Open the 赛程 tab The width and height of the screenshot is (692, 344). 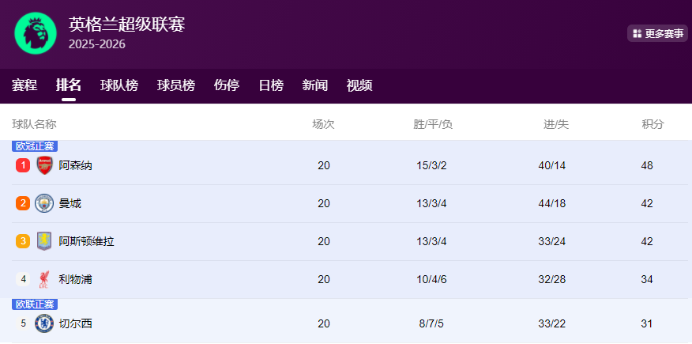point(24,85)
